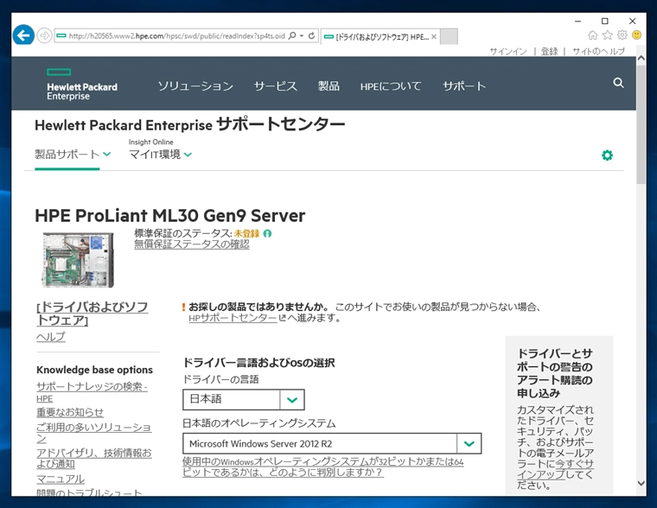Open address bar dropdown arrow
Image resolution: width=657 pixels, height=508 pixels.
coord(302,36)
